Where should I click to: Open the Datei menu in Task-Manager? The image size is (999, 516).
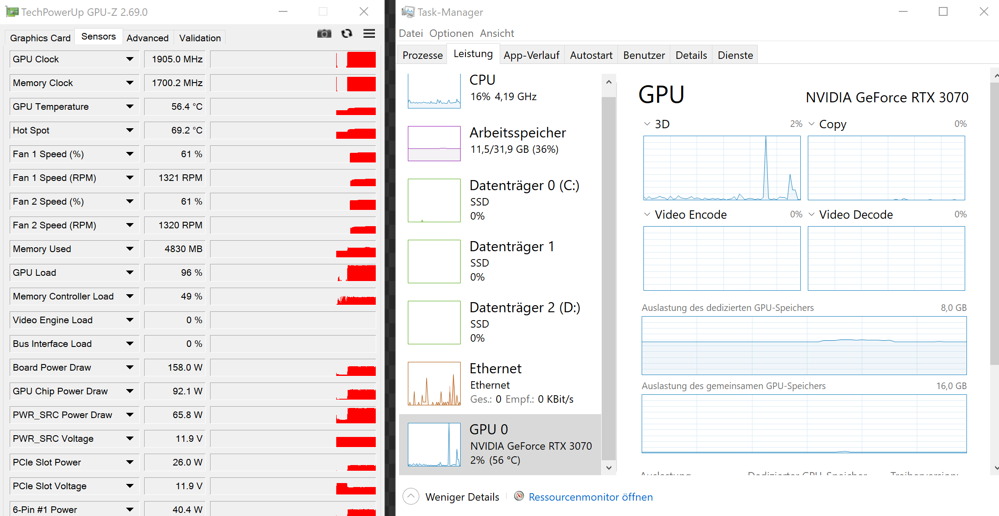(410, 33)
